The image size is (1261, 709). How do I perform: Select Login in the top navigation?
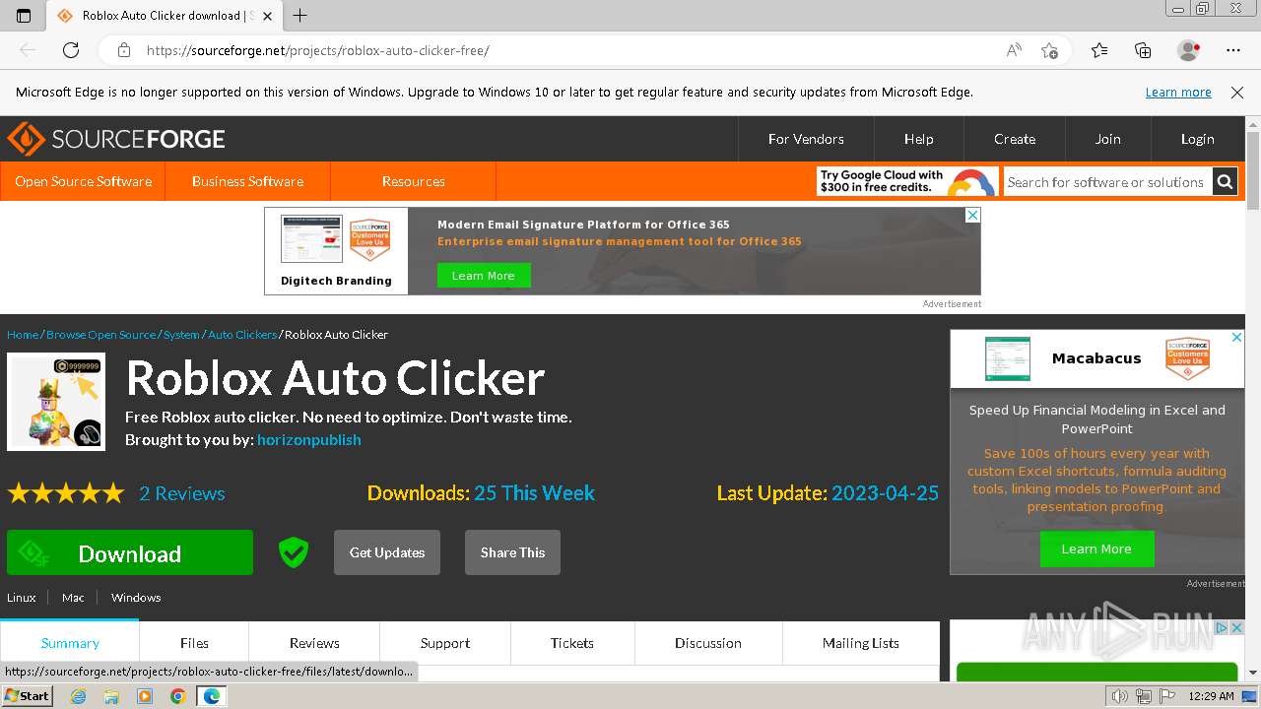pyautogui.click(x=1198, y=139)
